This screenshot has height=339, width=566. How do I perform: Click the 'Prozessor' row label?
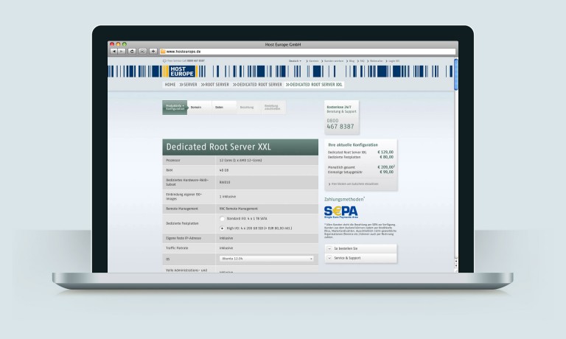[x=173, y=161]
